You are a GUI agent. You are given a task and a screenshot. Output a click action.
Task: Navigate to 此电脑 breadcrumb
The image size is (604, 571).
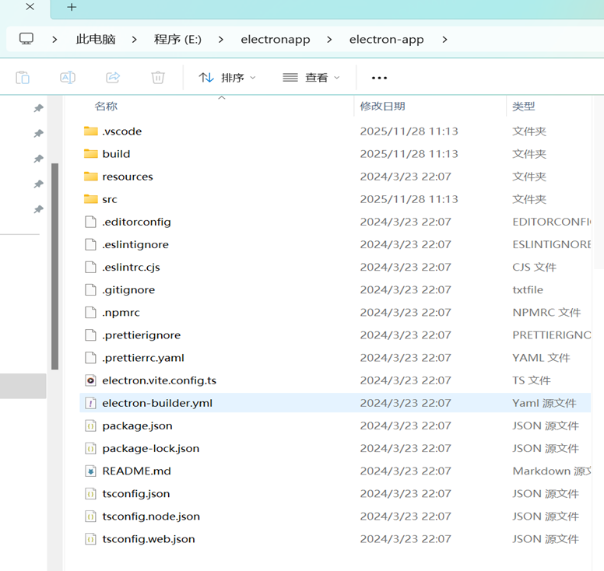tap(96, 39)
